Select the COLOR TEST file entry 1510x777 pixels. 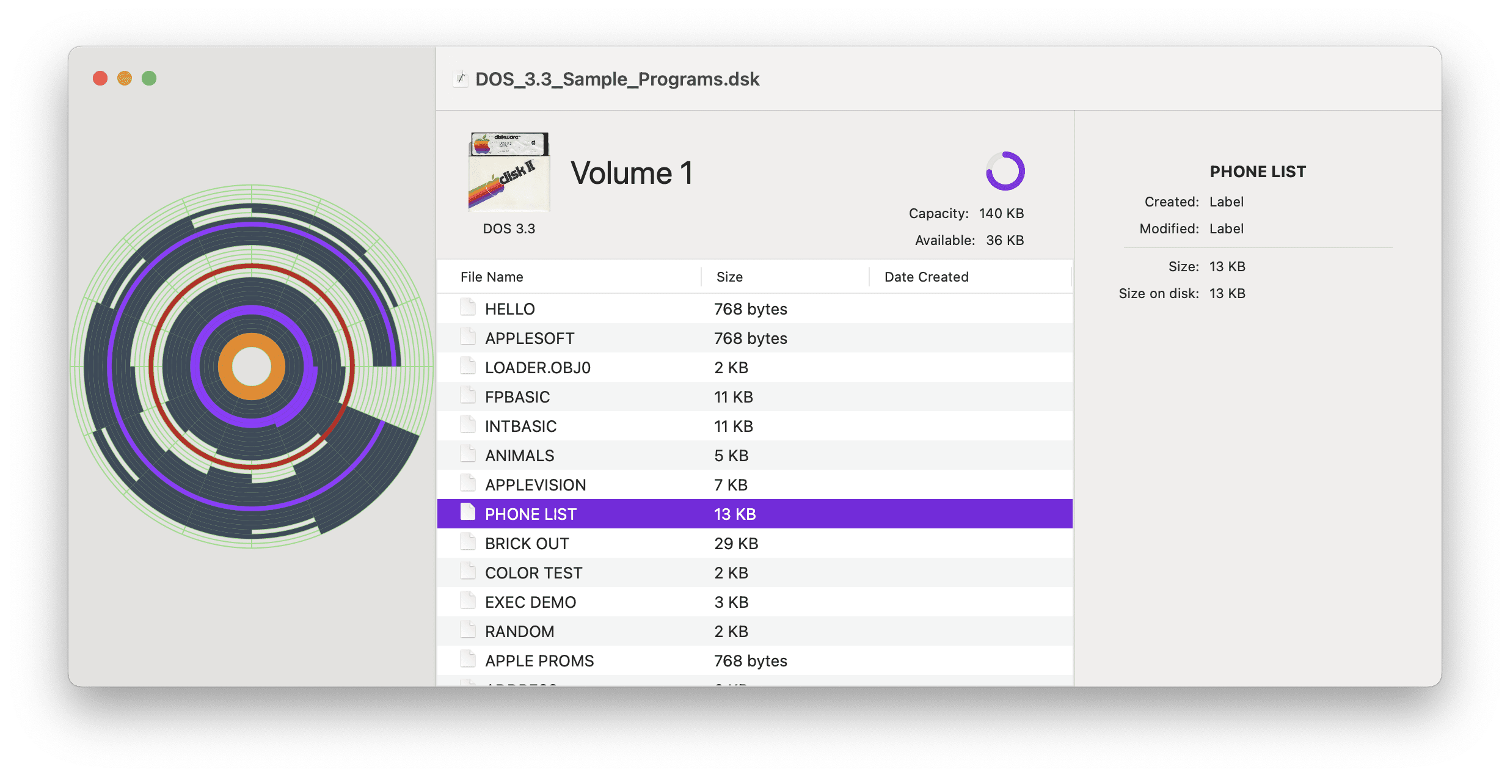(755, 572)
